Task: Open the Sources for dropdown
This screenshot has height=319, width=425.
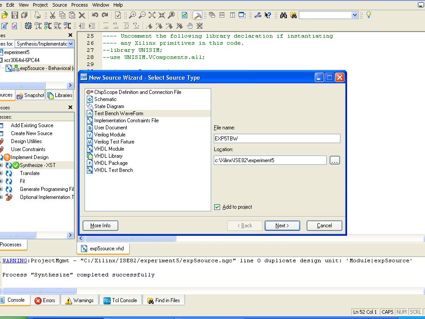Action: coord(70,44)
